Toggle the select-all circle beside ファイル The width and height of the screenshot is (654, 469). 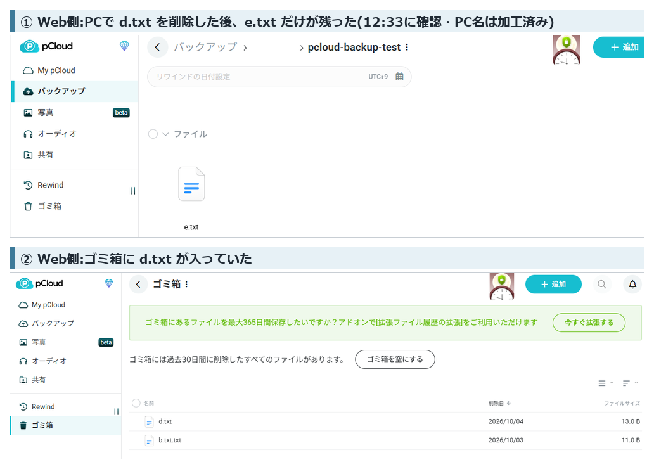tap(153, 134)
